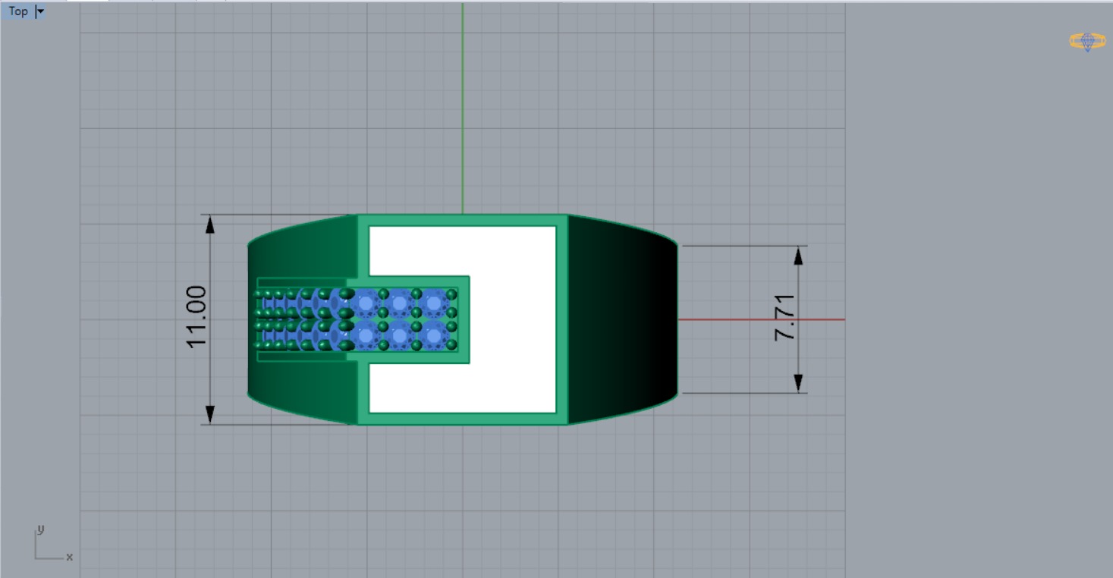Viewport: 1113px width, 578px height.
Task: Expand the viewport dropdown arrow beside Top
Action: pos(40,11)
